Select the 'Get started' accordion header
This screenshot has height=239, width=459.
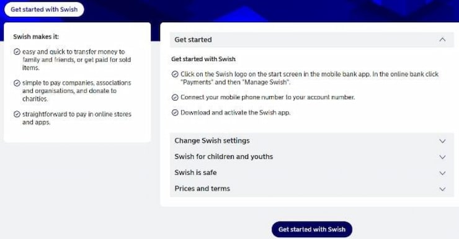[x=312, y=40]
